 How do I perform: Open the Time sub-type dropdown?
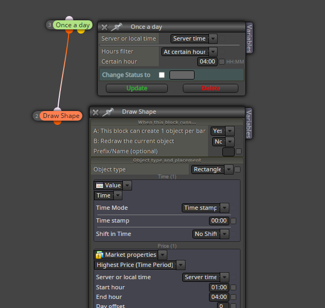(108, 195)
